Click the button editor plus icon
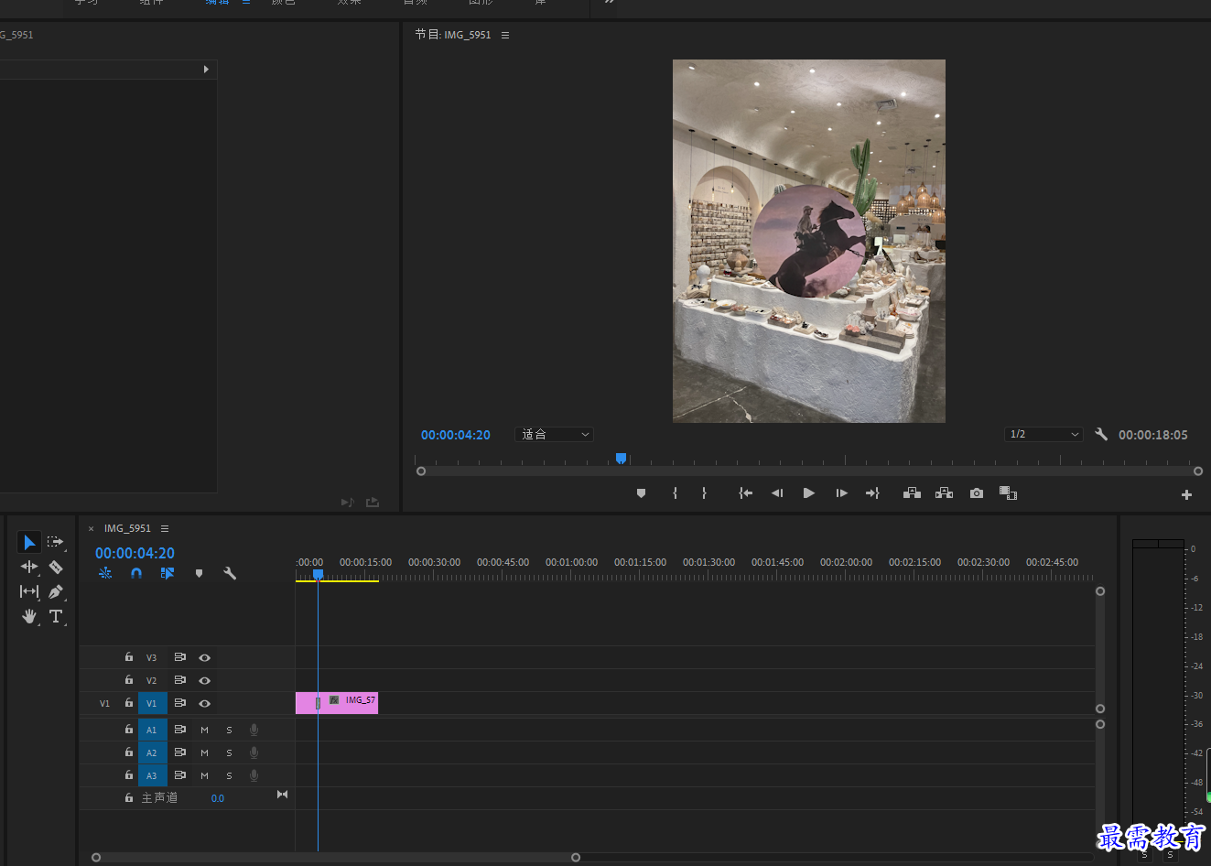Screen dimensions: 1211x866 [1186, 494]
